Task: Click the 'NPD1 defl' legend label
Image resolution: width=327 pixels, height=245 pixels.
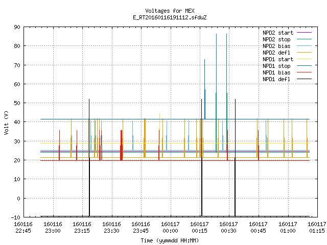Action: 276,80
